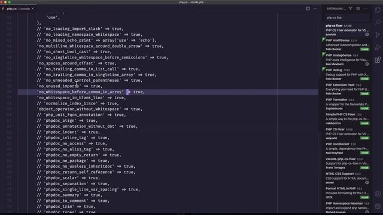This screenshot has width=383, height=215.
Task: Open the Manage gear in the activity bar
Action: click(x=378, y=206)
